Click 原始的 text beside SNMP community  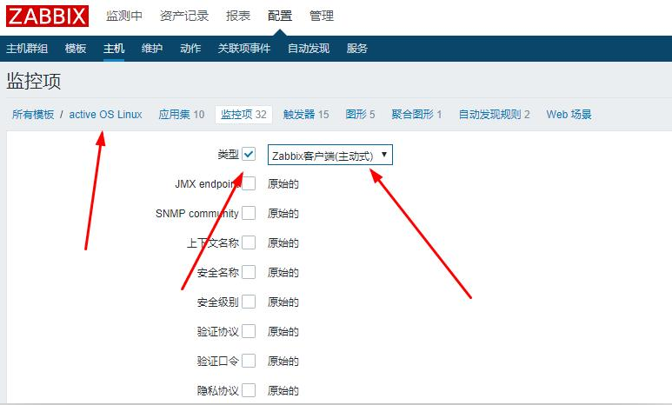pyautogui.click(x=283, y=214)
